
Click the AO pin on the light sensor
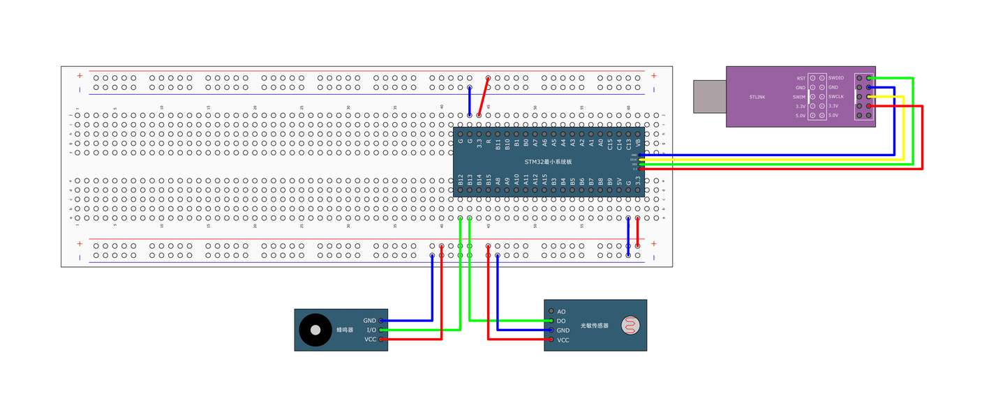pyautogui.click(x=552, y=312)
